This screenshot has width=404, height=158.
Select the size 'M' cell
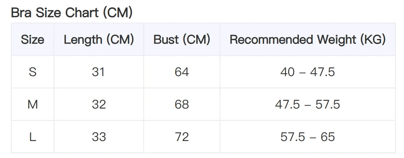(x=32, y=104)
